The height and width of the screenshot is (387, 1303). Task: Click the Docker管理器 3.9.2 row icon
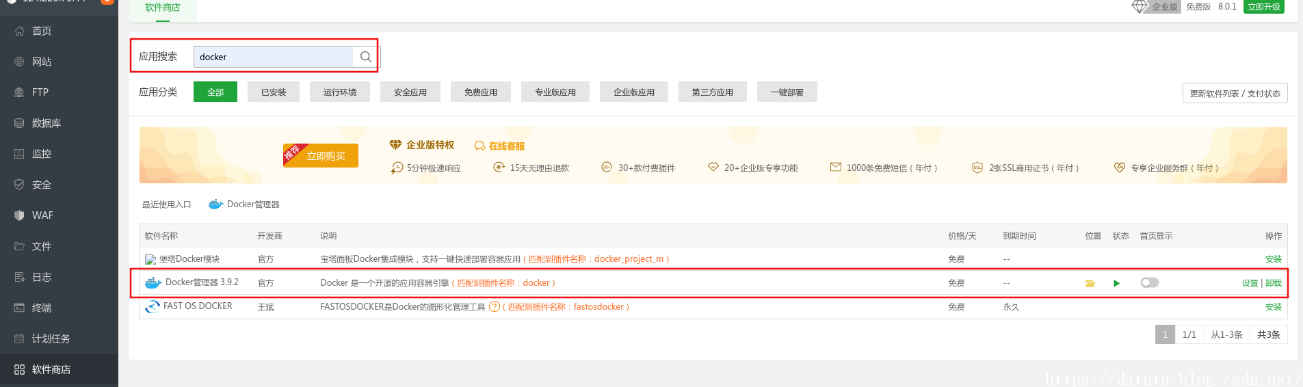pyautogui.click(x=153, y=282)
